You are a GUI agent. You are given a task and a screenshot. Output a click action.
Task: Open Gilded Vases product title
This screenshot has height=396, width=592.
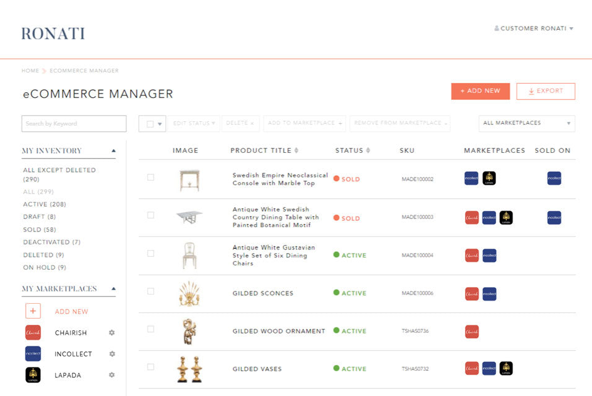point(257,369)
